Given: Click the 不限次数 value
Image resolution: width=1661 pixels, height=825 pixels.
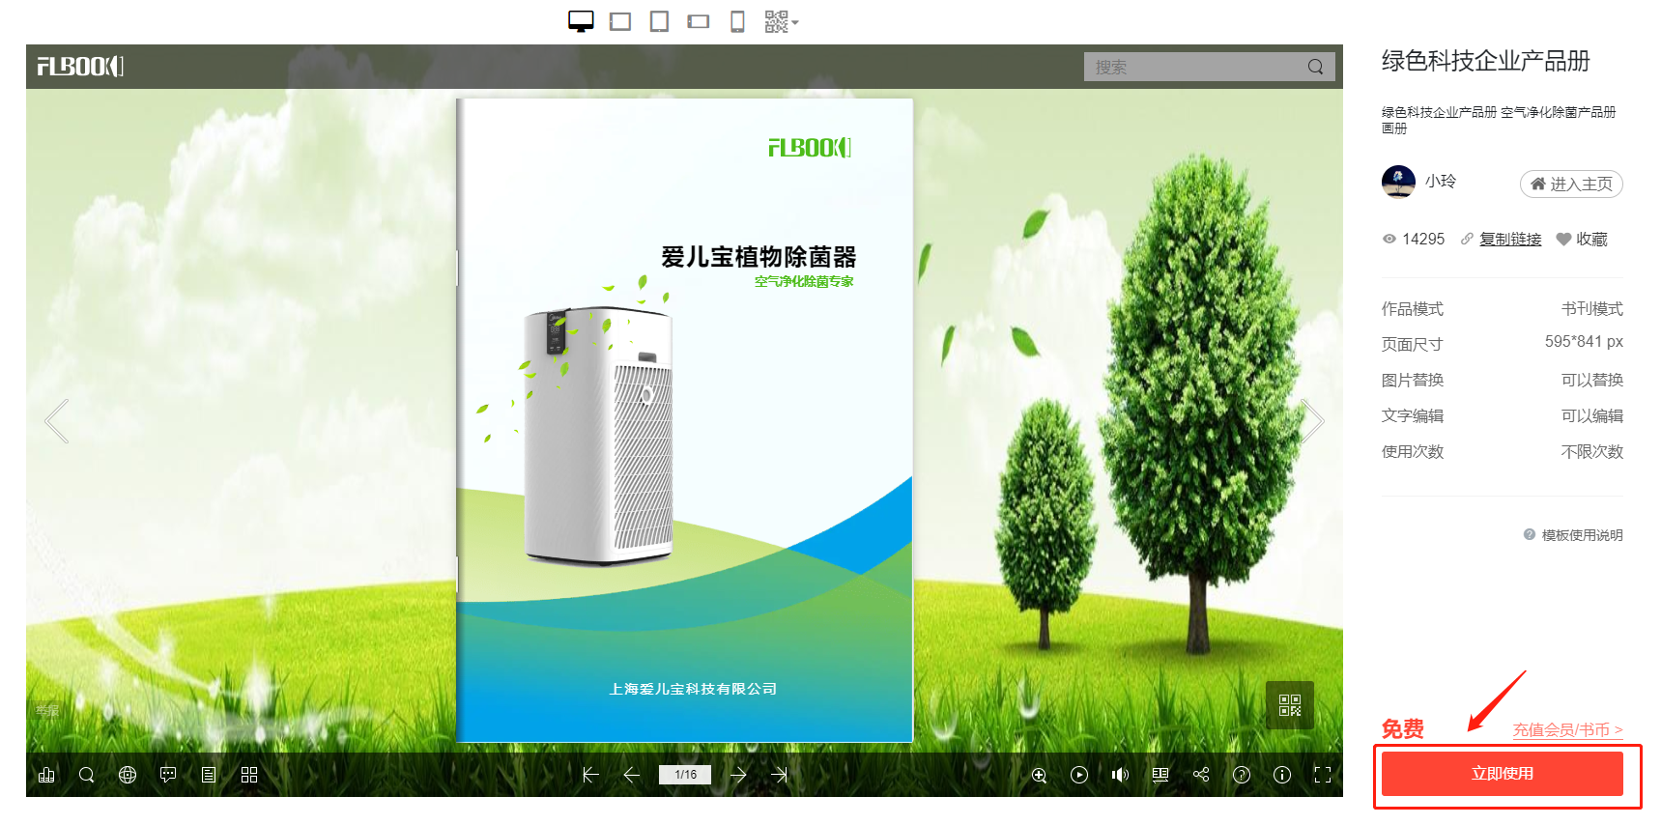Looking at the screenshot, I should 1592,451.
